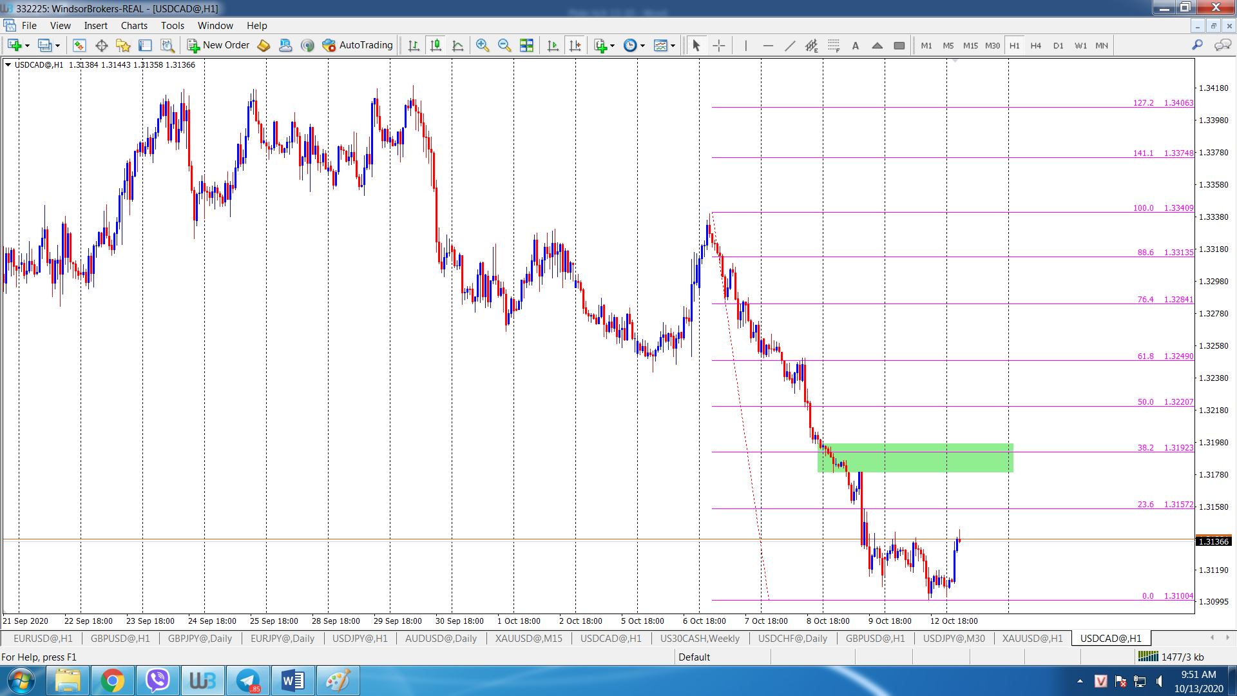Switch to the XAUUSD@,M15 chart tab
The width and height of the screenshot is (1237, 696).
pos(528,639)
